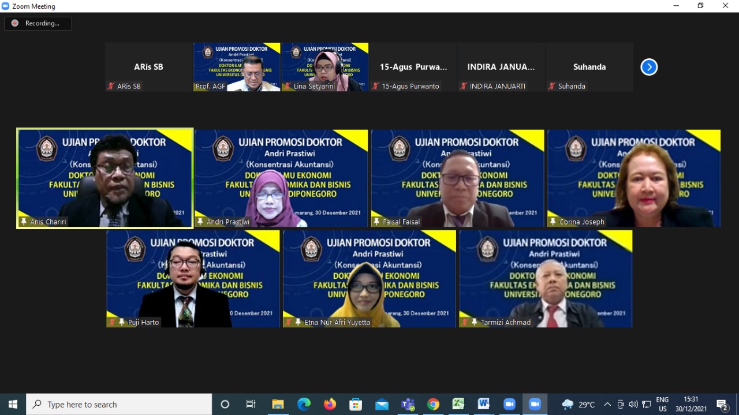Open Windows notification center icon
Viewport: 739px width, 415px height.
(x=722, y=404)
